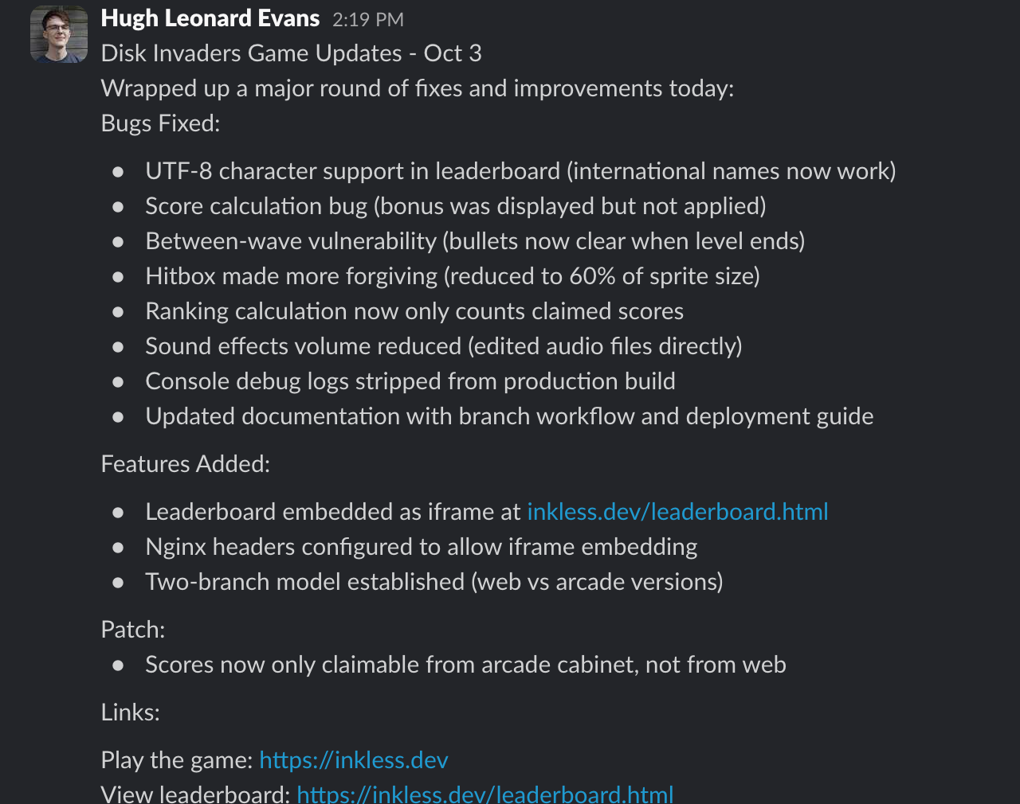Open the Hugh Leonard Evans sender name
Viewport: 1020px width, 804px height.
coord(210,18)
